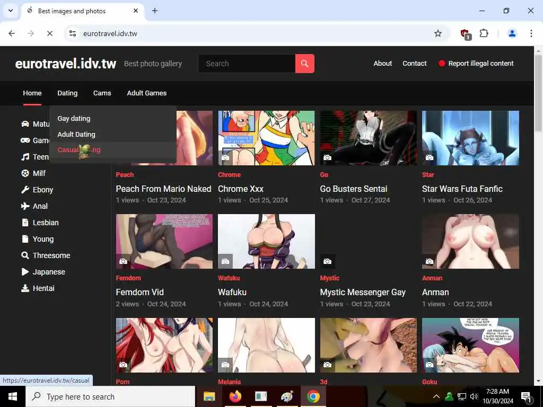543x407 pixels.
Task: Click Report illegal content link
Action: click(x=476, y=64)
